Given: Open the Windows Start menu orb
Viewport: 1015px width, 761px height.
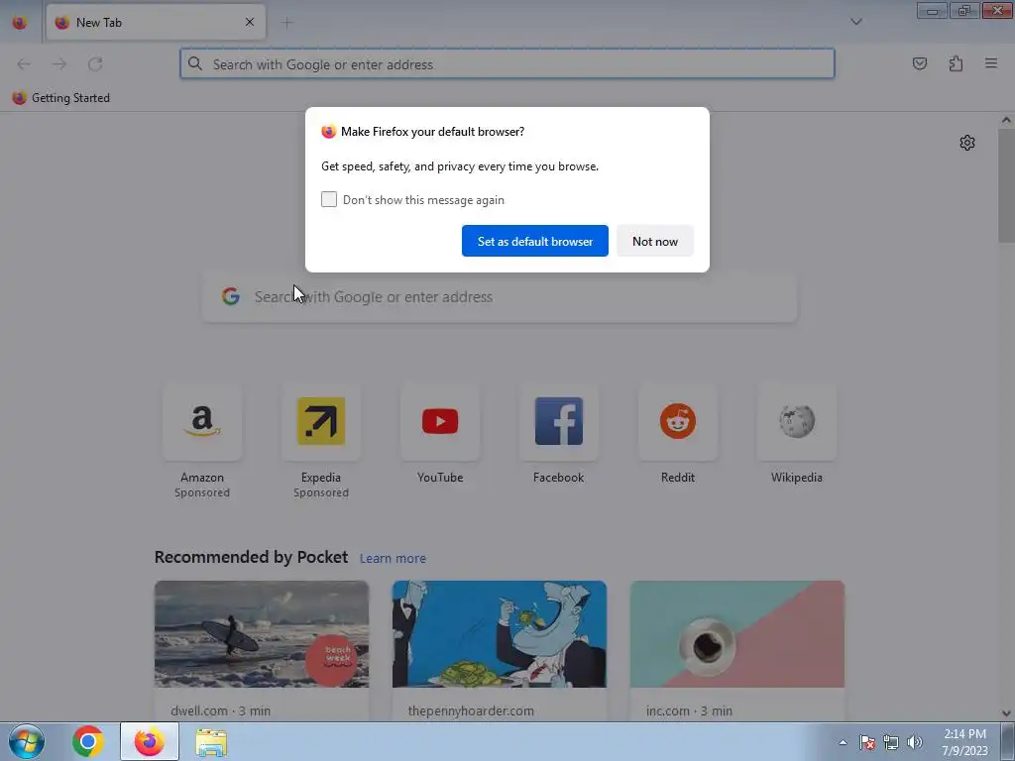Looking at the screenshot, I should click(27, 741).
